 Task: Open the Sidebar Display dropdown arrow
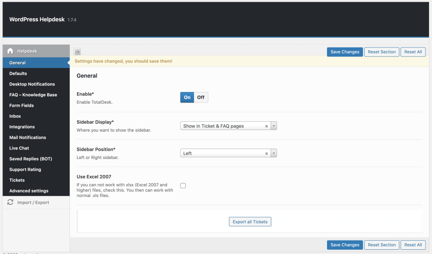273,125
